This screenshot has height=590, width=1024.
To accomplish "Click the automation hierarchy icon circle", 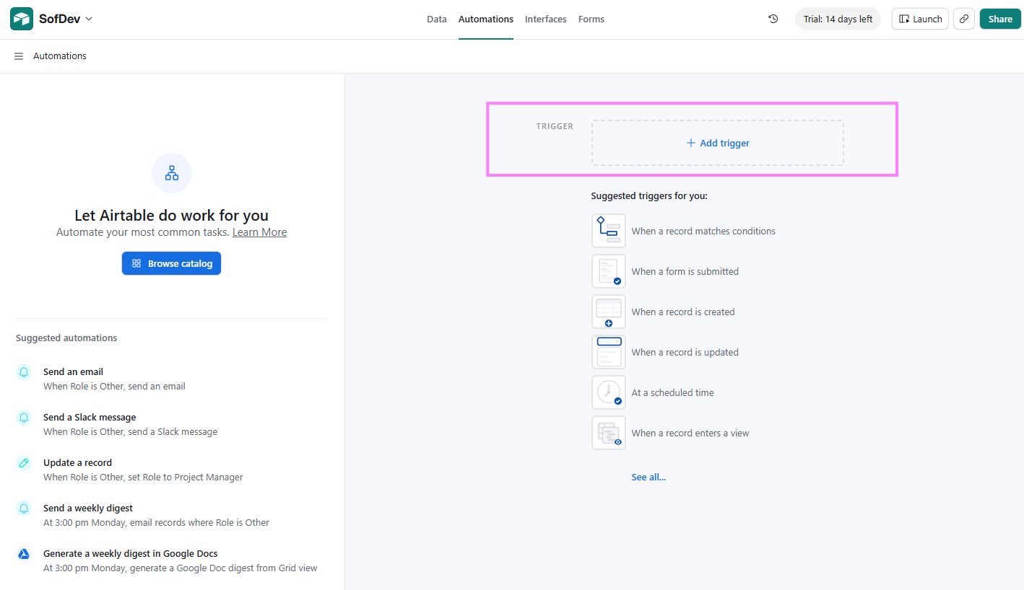I will pos(172,173).
